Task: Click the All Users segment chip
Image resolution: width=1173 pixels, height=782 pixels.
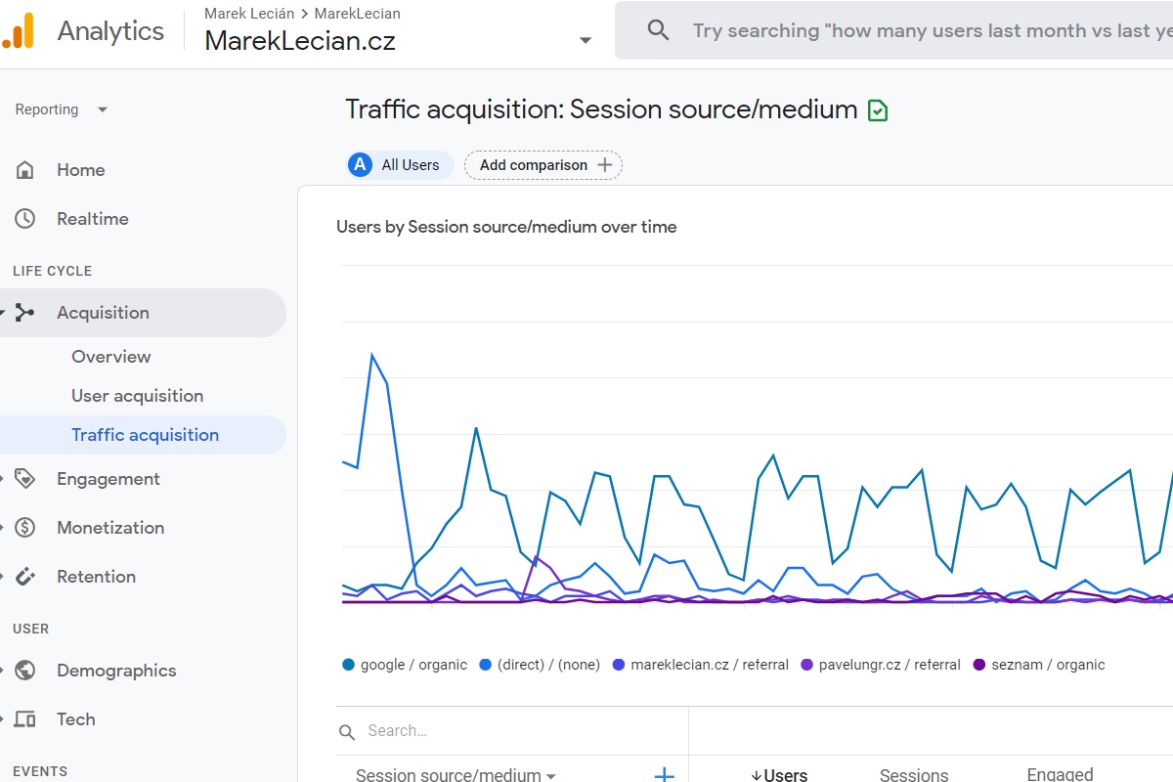Action: pos(400,165)
